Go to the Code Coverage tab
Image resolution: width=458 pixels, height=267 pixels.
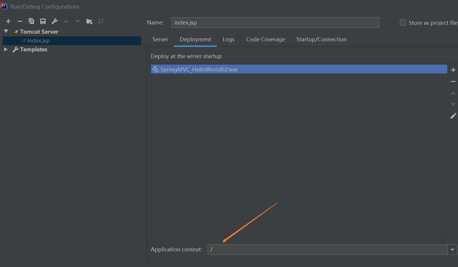pos(266,40)
